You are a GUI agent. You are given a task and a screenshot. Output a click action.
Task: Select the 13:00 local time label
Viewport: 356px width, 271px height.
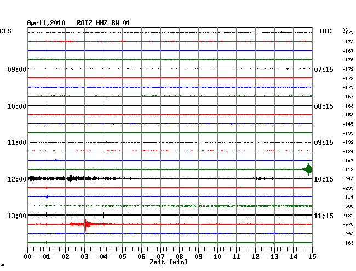(x=17, y=216)
